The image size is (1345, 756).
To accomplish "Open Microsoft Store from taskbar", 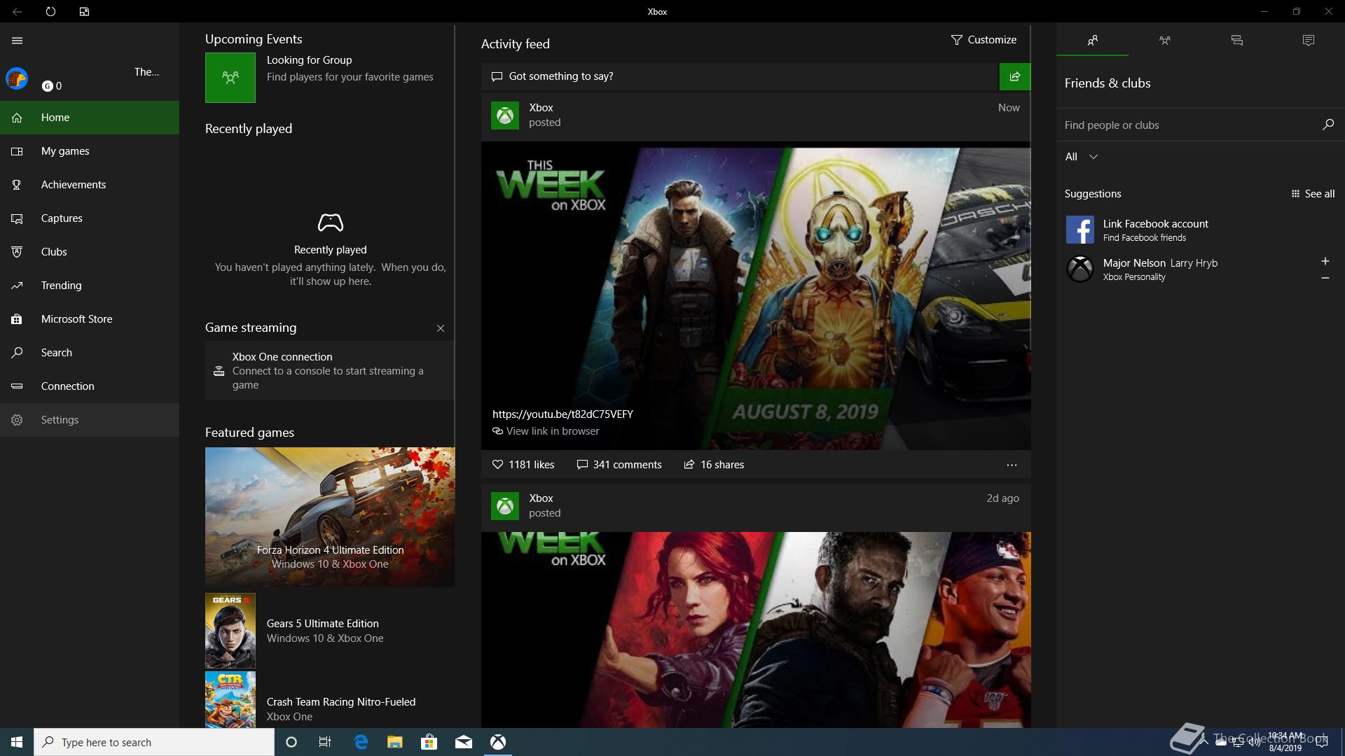I will click(429, 742).
